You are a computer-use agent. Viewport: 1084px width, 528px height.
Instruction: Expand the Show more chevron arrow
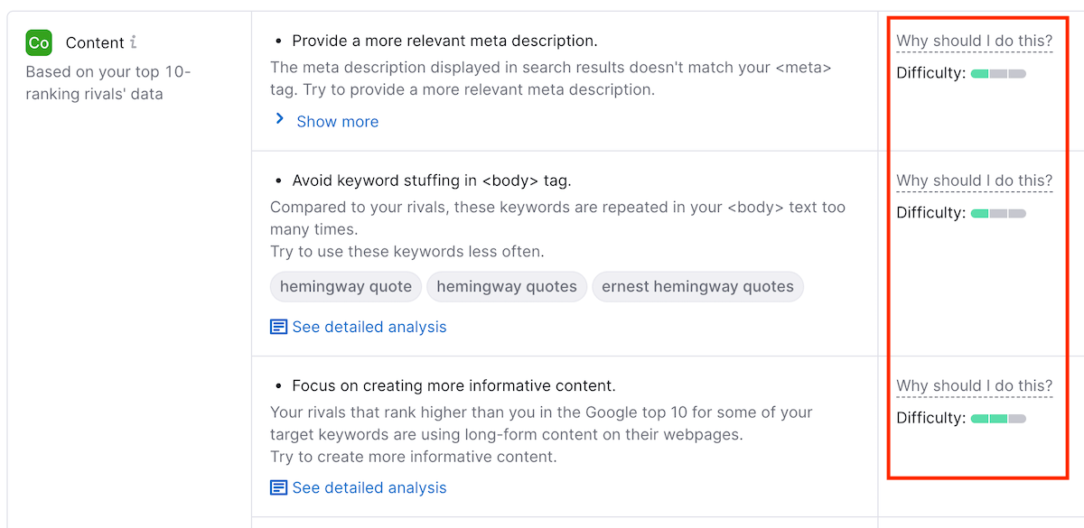coord(280,119)
